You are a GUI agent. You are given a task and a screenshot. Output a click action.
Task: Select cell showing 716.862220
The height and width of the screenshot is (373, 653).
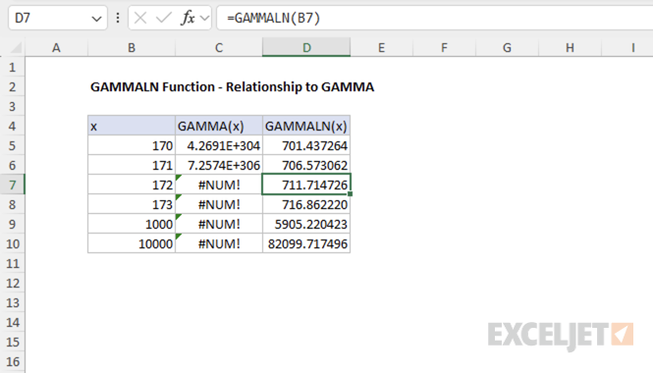[306, 204]
